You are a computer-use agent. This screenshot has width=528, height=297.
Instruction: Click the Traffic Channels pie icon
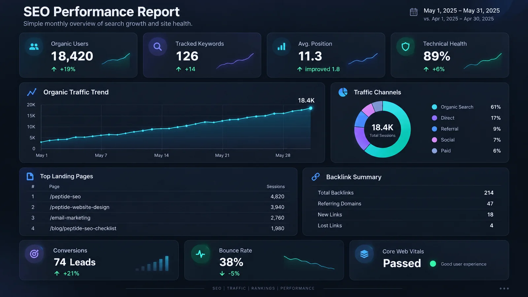point(343,92)
